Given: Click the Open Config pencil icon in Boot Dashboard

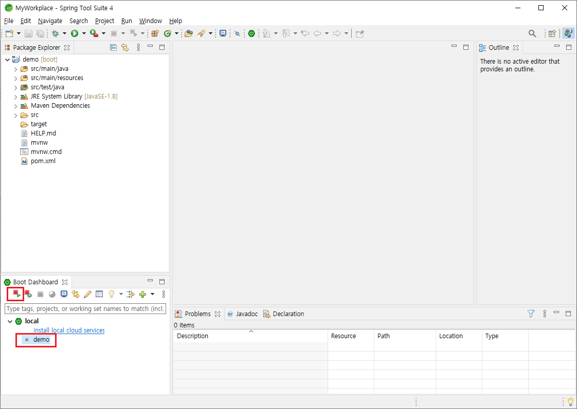Looking at the screenshot, I should (x=87, y=294).
